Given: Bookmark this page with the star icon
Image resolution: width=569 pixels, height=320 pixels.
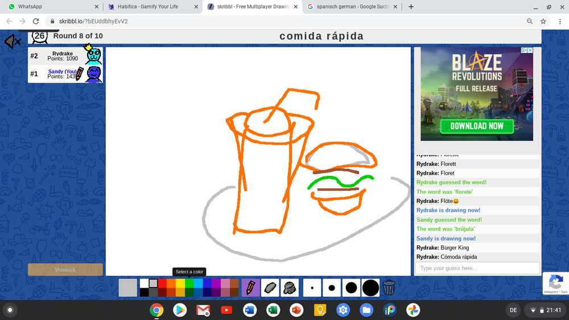Looking at the screenshot, I should pos(543,21).
